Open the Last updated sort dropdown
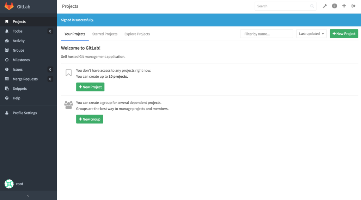 311,34
